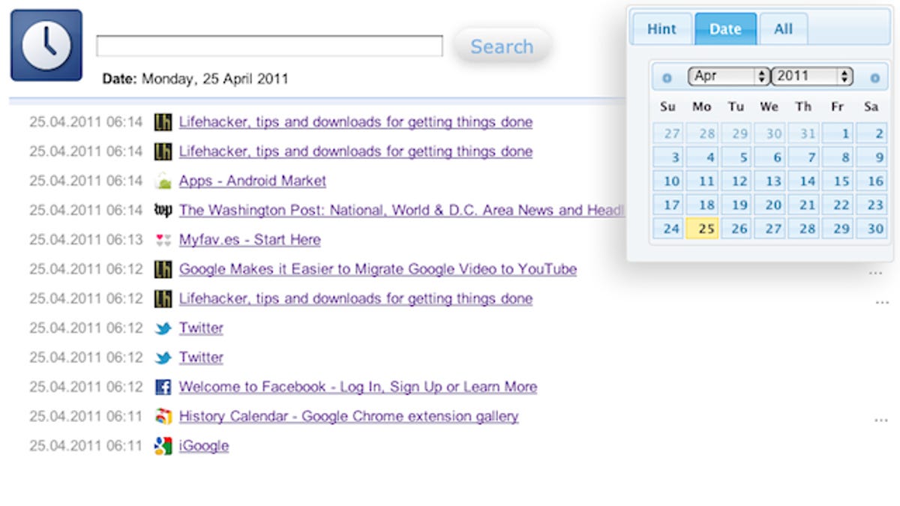Open Google Video to YouTube migration link
The height and width of the screenshot is (506, 900).
coord(378,269)
